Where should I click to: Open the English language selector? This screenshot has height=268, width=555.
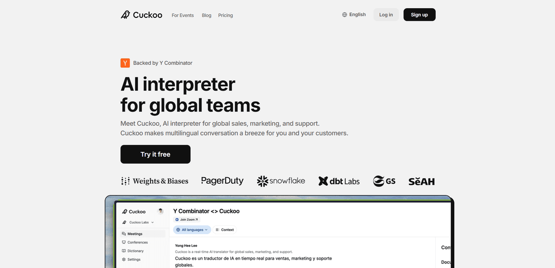click(x=354, y=15)
